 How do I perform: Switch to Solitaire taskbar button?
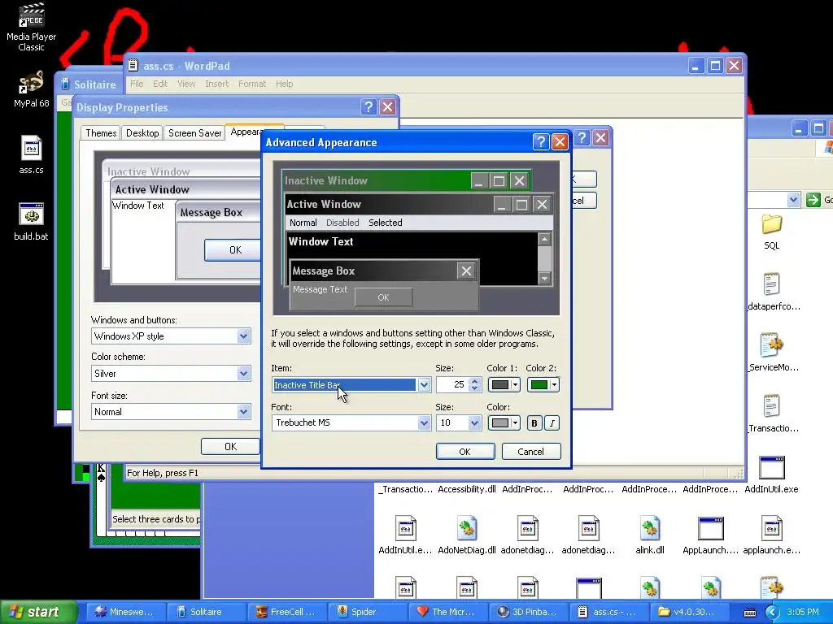coord(207,612)
